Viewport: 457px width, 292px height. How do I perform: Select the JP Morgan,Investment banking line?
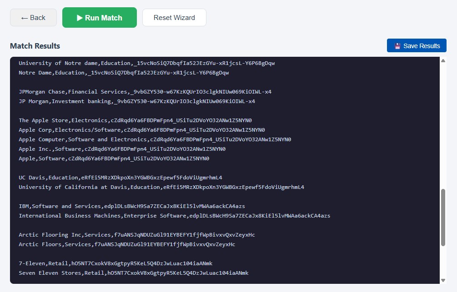tap(137, 101)
